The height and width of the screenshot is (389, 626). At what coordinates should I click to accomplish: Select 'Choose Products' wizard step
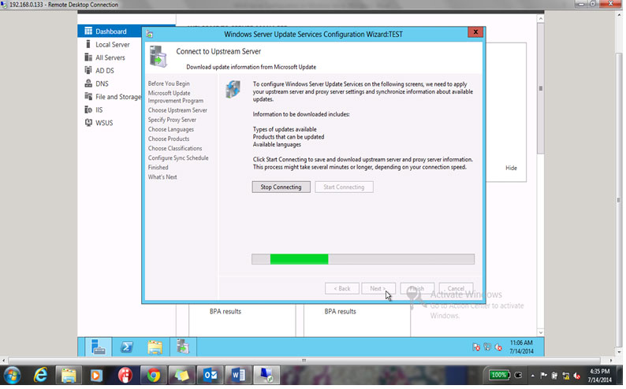click(x=169, y=139)
